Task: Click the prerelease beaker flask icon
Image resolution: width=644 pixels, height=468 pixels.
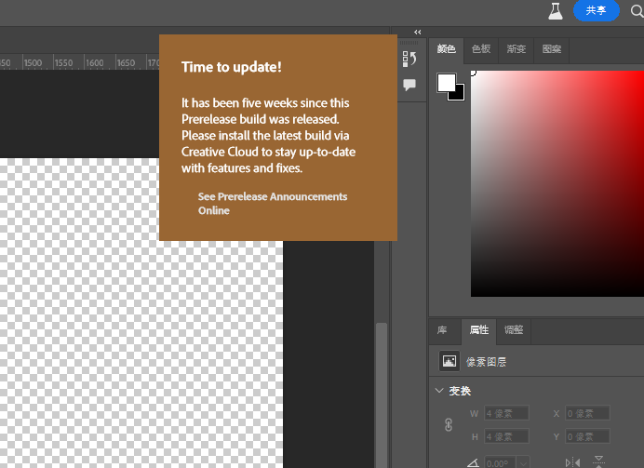Action: pos(556,10)
